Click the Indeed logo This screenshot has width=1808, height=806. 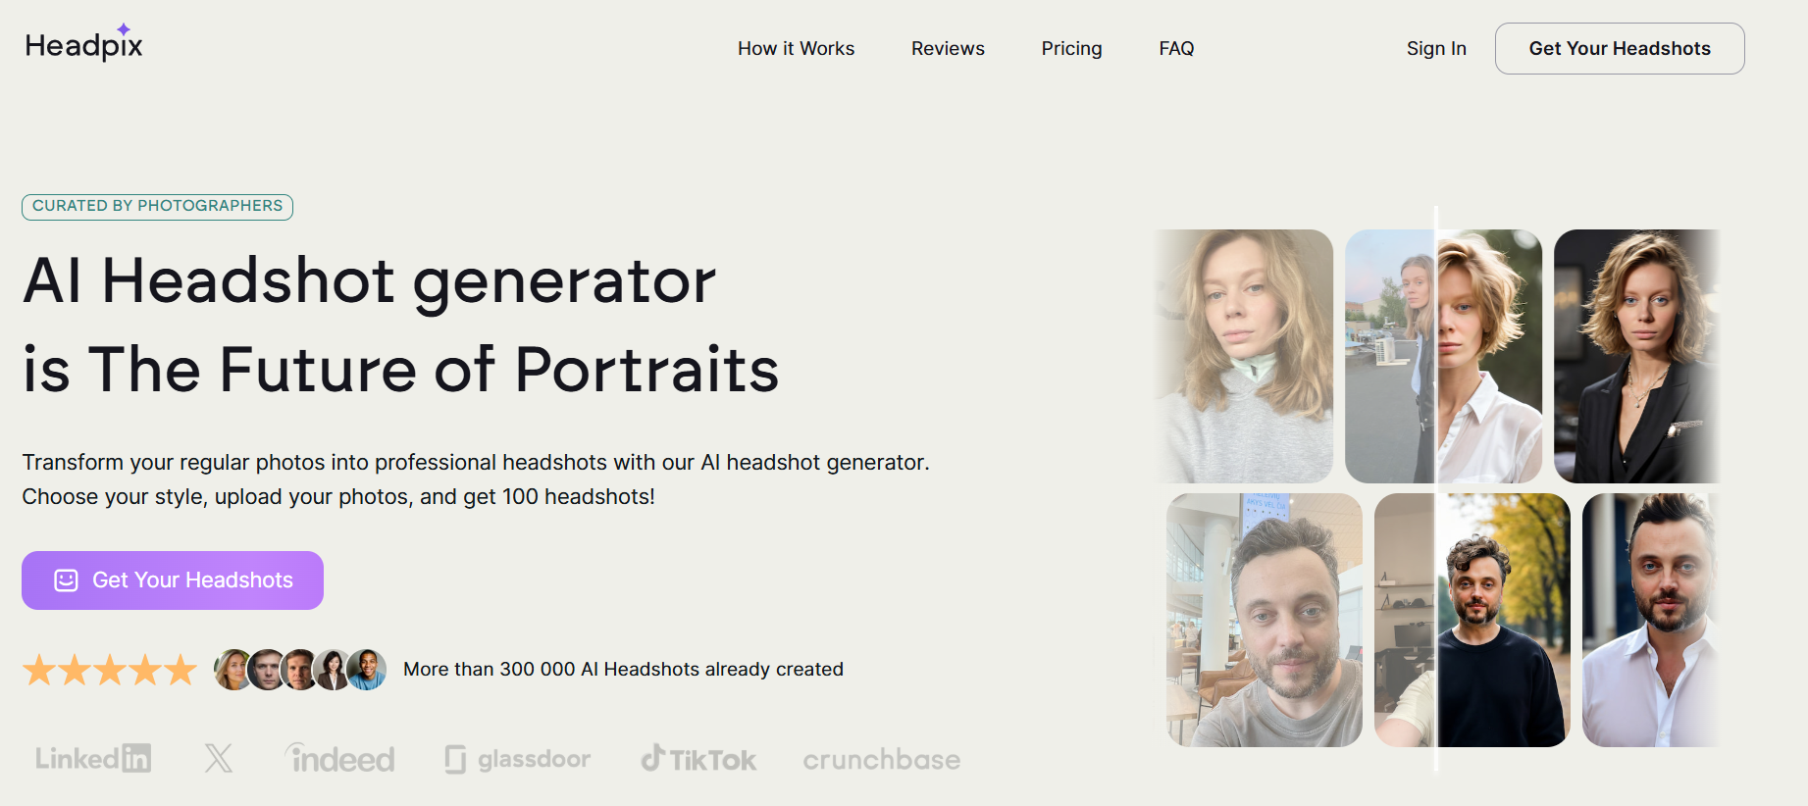click(339, 758)
